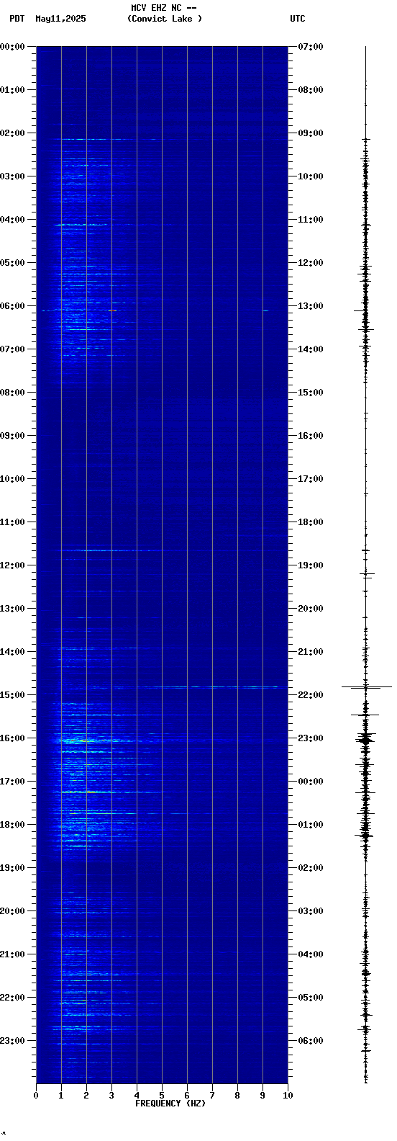Click the 01:00 PDT time label
The width and height of the screenshot is (397, 1141).
pos(13,90)
